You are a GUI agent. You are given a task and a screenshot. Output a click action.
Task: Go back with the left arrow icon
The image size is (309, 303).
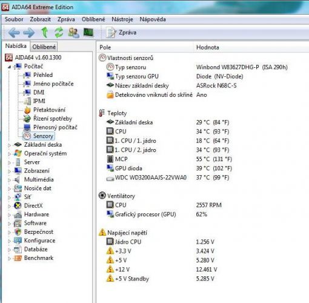(14, 33)
